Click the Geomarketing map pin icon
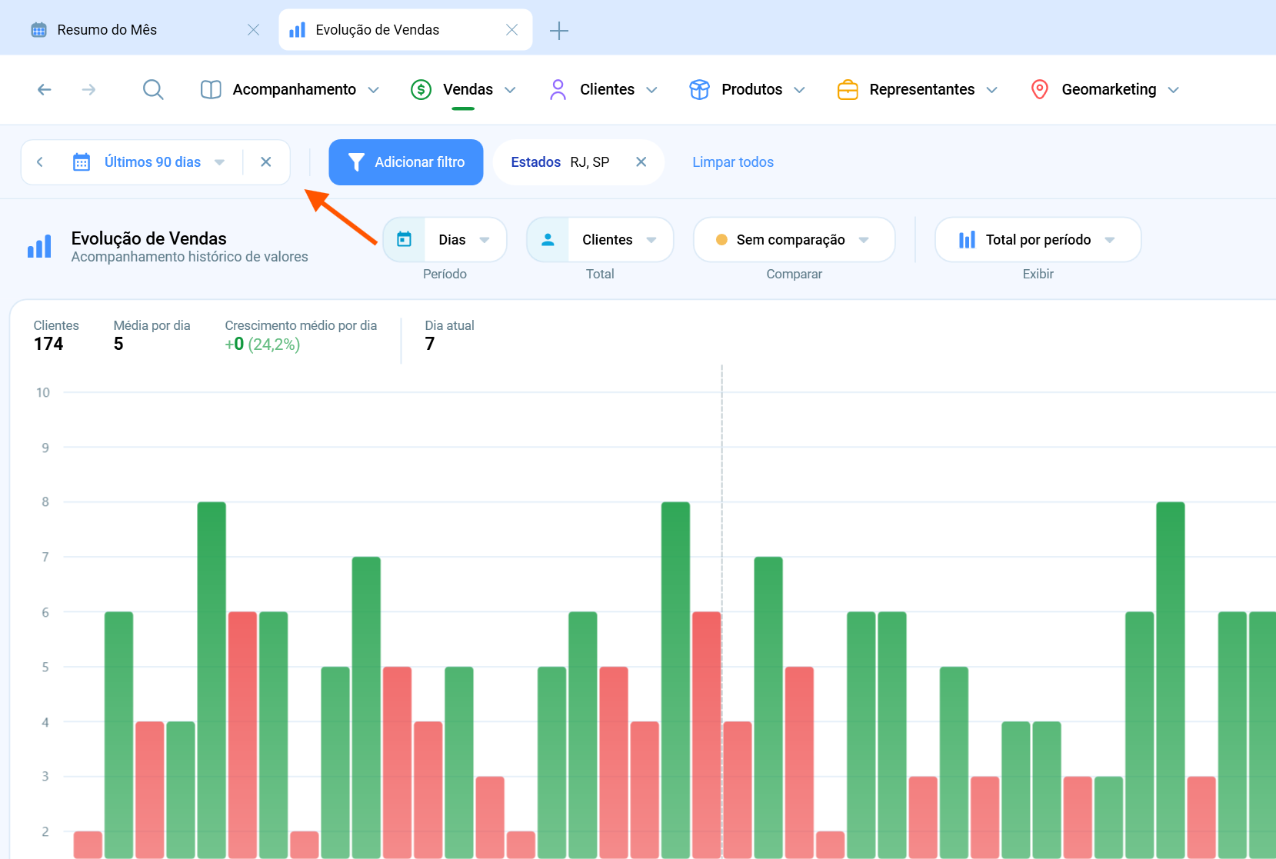This screenshot has width=1276, height=859. pos(1040,90)
